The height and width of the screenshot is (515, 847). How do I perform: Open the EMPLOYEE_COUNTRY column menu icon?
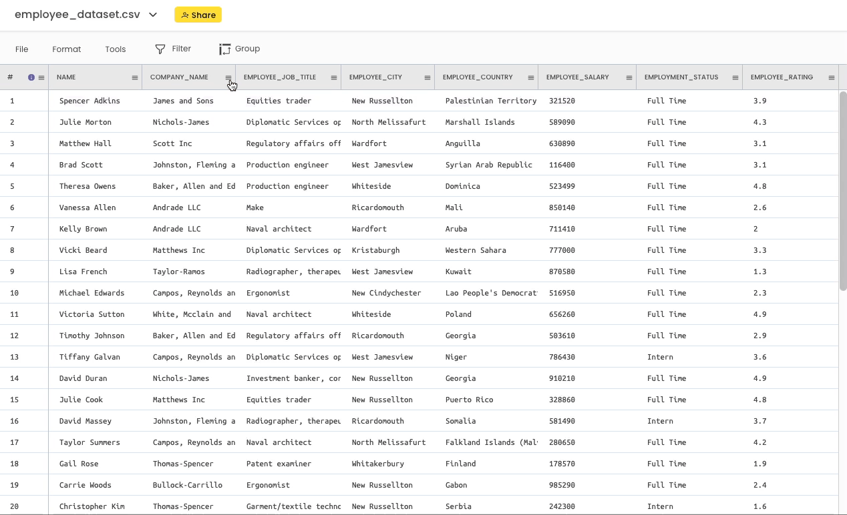point(531,78)
